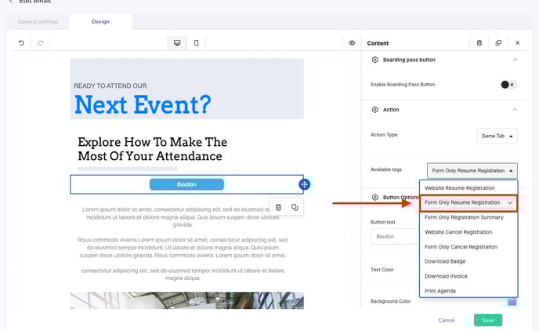Open the Available tags dropdown
The width and height of the screenshot is (539, 331).
(472, 170)
